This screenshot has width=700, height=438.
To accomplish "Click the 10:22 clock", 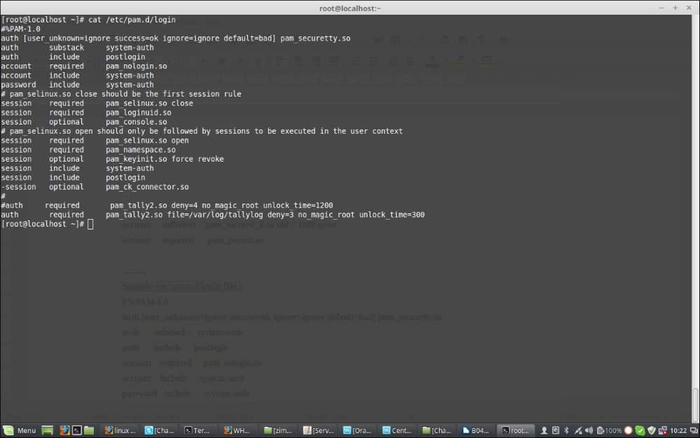I will (x=678, y=430).
